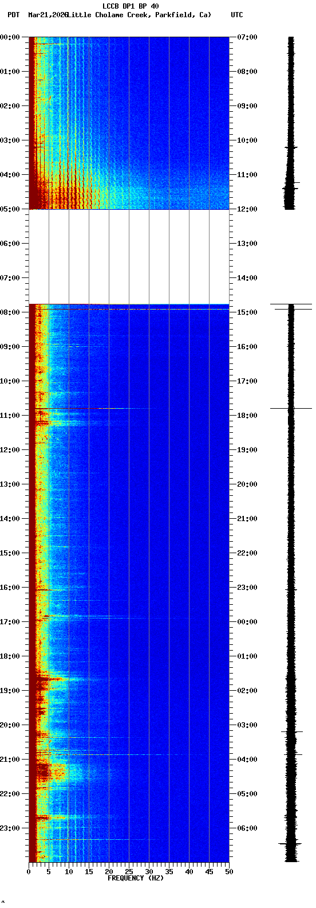
Task: Click frequency tick label 10
Action: [69, 872]
